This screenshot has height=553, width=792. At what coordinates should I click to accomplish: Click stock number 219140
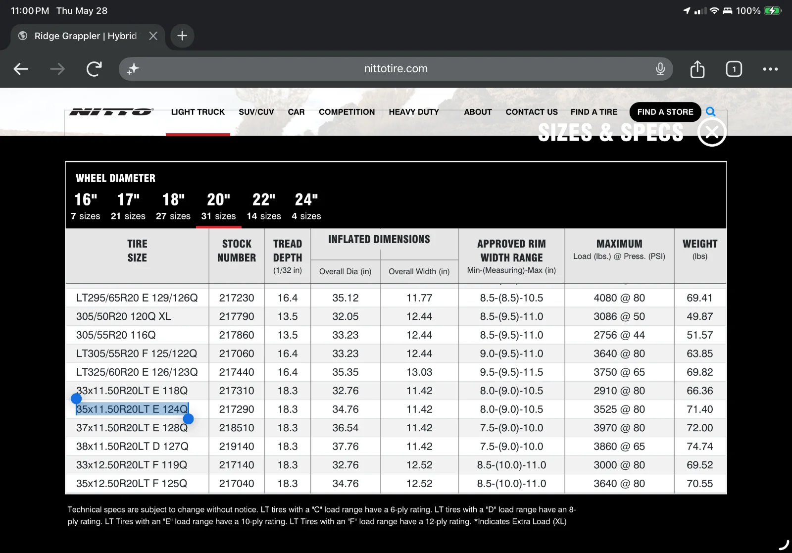(x=237, y=447)
